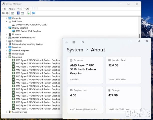
Task: Click the Graphics card 4 GB card
Action: pyautogui.click(x=85, y=100)
